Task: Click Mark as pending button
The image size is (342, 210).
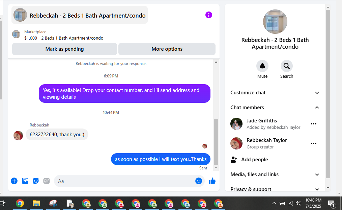Action: point(64,49)
